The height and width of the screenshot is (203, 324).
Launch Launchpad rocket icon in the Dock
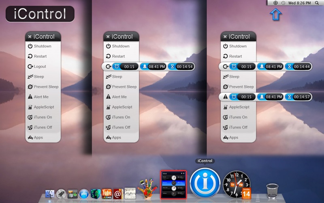(61, 194)
